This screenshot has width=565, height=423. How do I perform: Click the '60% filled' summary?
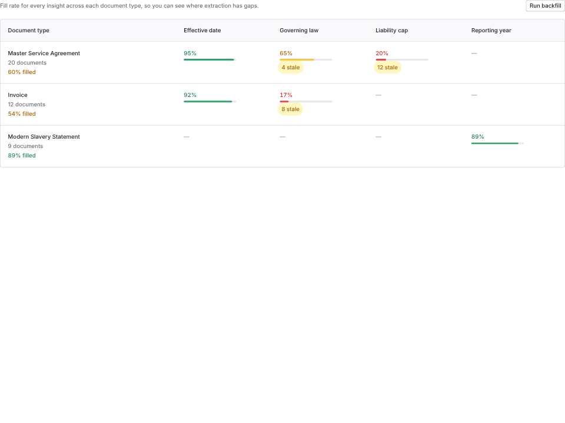click(x=22, y=72)
